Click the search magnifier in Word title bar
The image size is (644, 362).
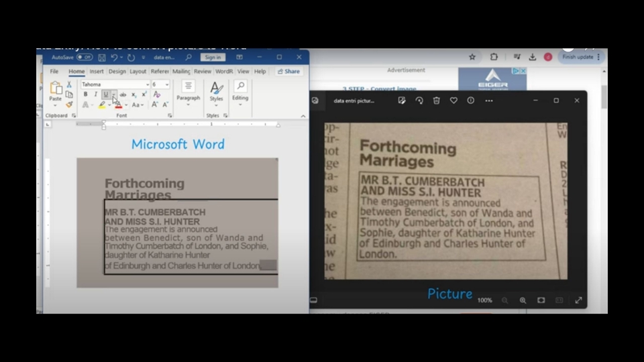tap(189, 58)
